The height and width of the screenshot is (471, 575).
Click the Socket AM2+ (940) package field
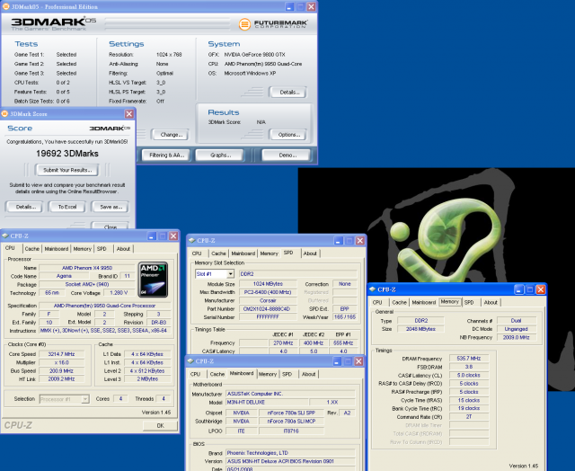[x=87, y=284]
